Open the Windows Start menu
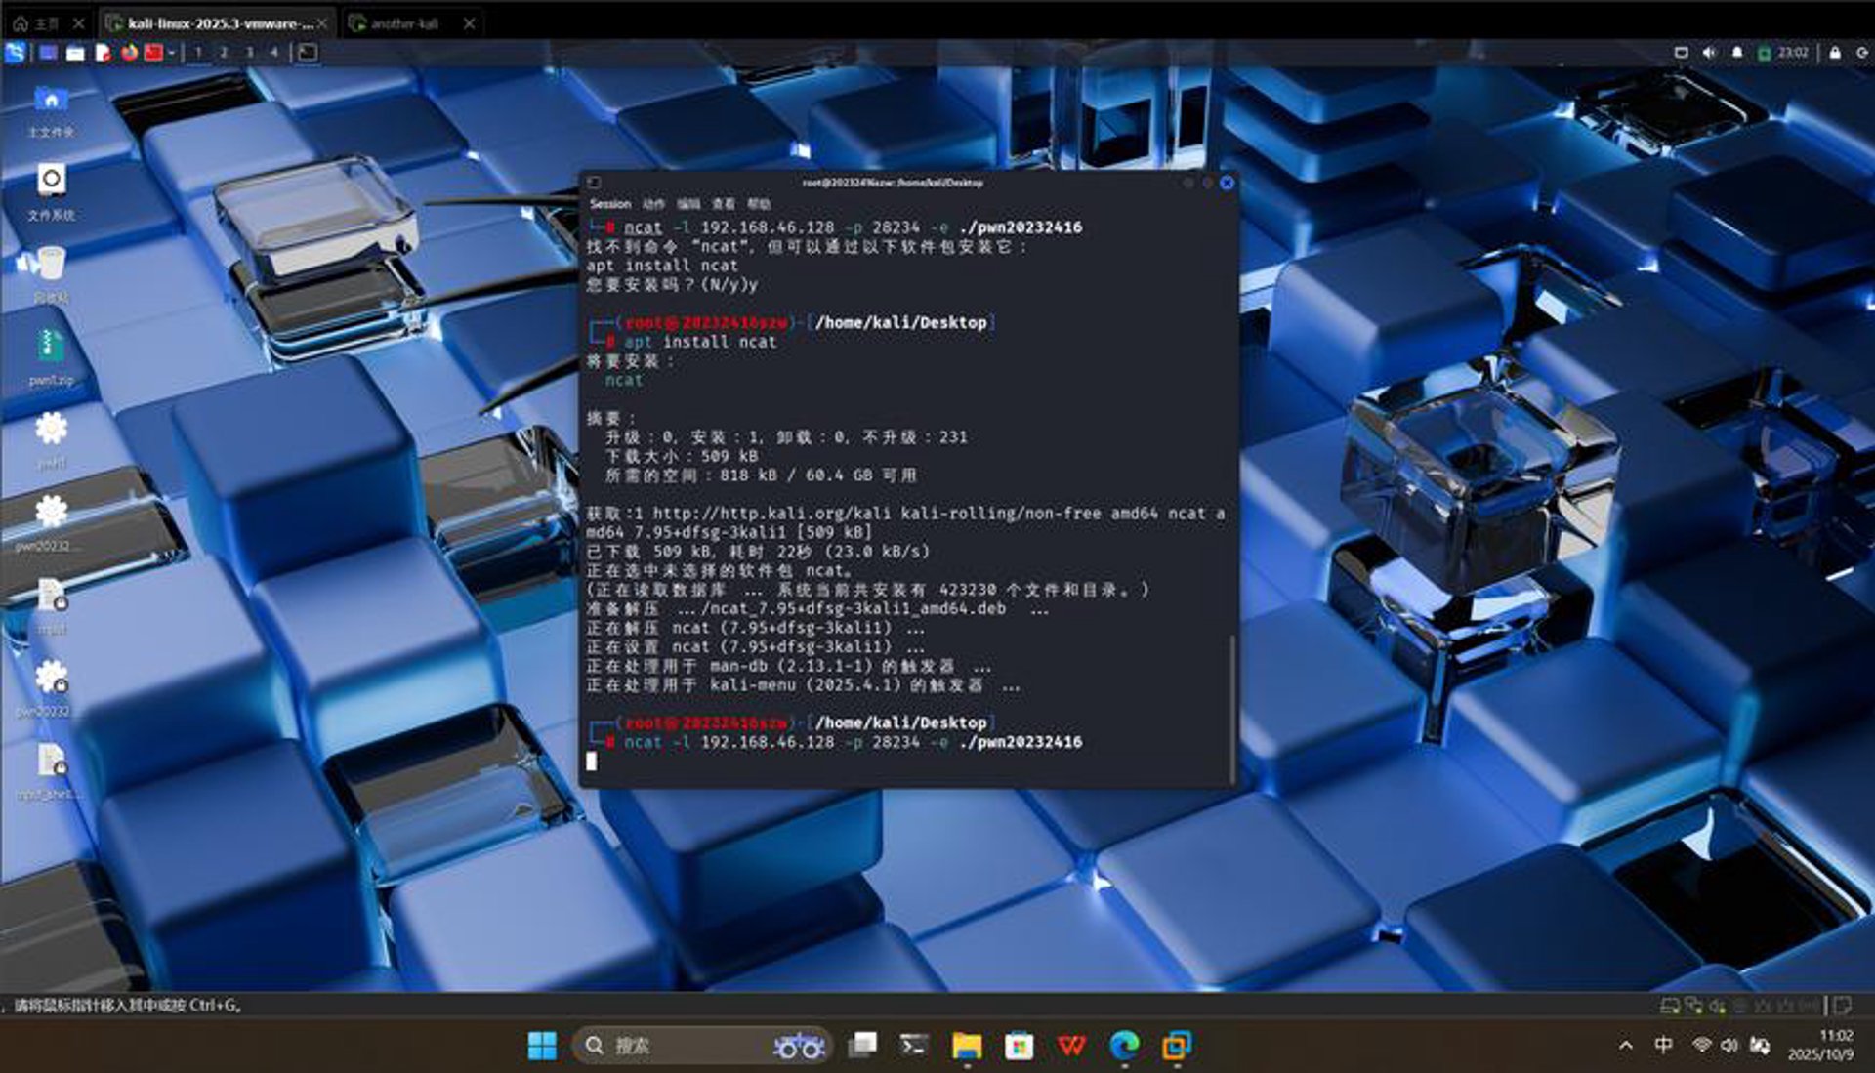The height and width of the screenshot is (1073, 1875). point(542,1046)
